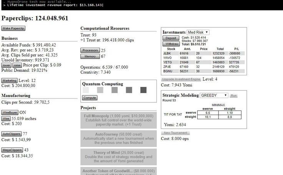The width and height of the screenshot is (283, 175).
Task: Click the quantum Compute button
Action: click(90, 98)
